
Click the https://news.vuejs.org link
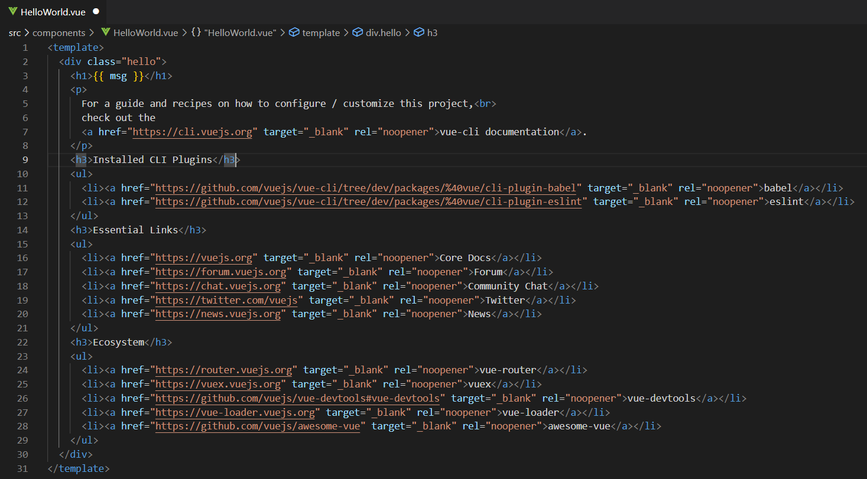pos(218,314)
